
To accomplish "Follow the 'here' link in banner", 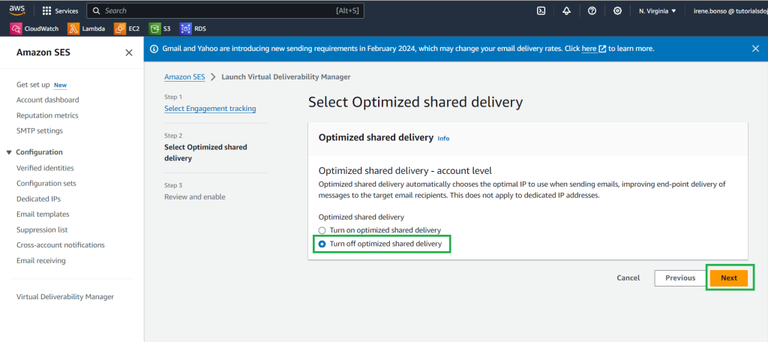I will [x=589, y=49].
